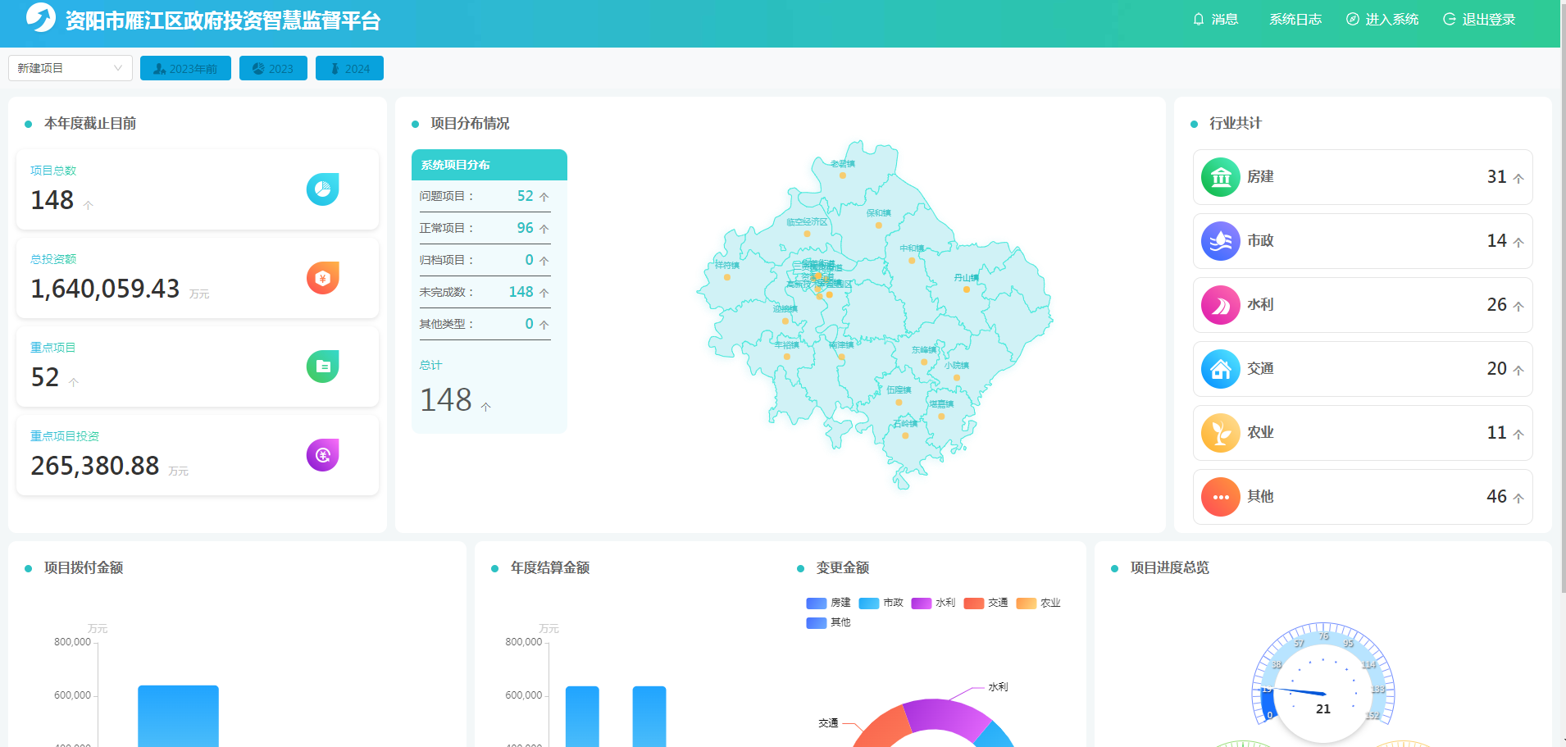This screenshot has width=1566, height=747.
Task: Click the value 265,380.88
Action: pos(95,466)
